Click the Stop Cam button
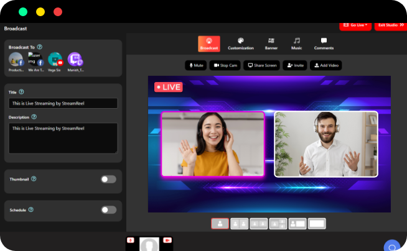This screenshot has height=251, width=407. click(225, 65)
